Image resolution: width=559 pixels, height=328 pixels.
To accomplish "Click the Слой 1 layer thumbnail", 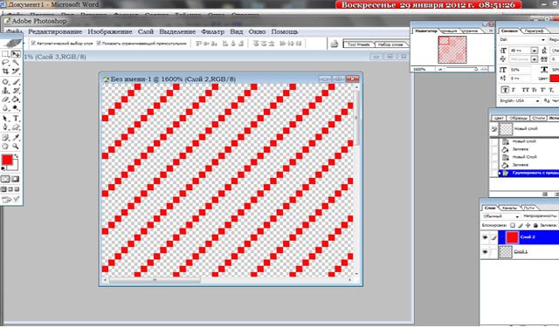I will 506,252.
